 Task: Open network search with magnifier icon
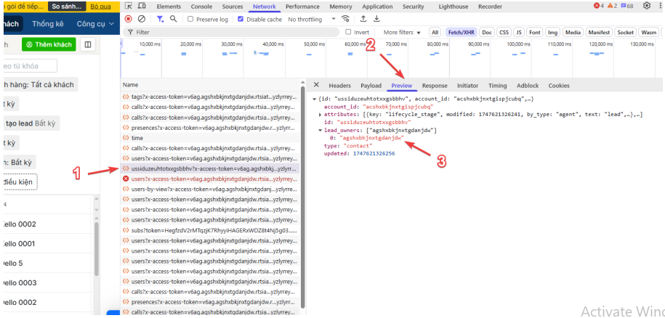[173, 19]
